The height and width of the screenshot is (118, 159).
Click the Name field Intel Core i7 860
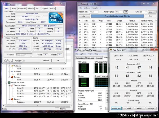(32, 14)
